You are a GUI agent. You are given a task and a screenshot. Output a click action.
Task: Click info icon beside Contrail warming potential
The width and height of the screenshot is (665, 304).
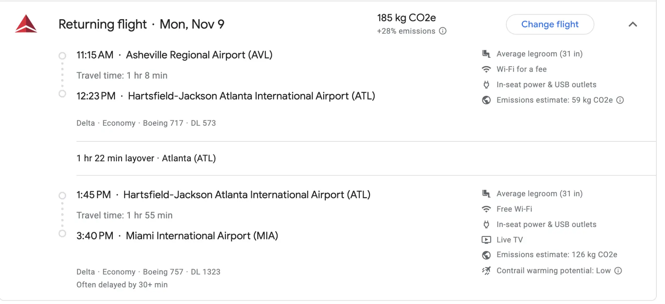618,270
